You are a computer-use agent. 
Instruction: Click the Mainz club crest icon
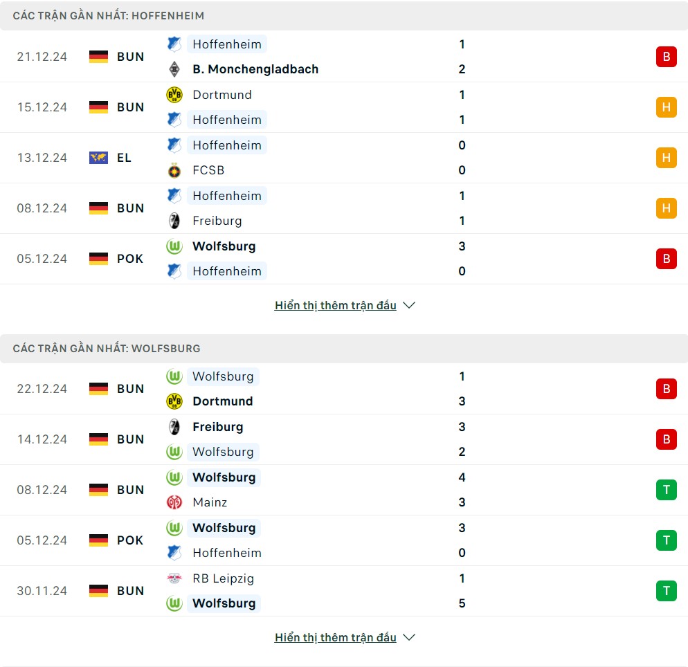point(174,502)
